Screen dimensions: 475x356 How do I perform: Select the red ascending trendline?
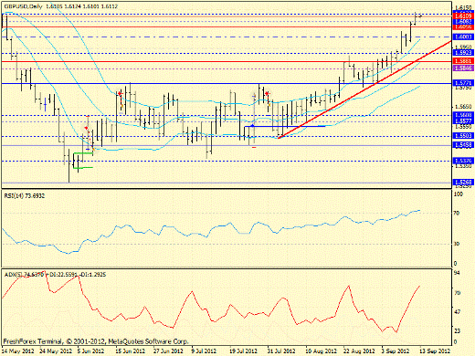(x=364, y=89)
